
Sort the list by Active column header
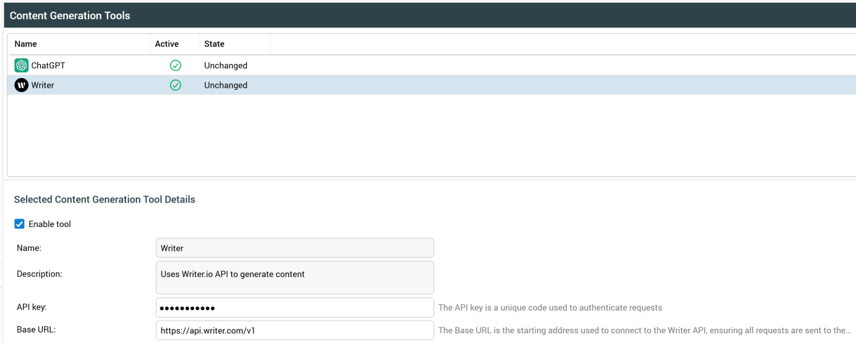pyautogui.click(x=167, y=44)
